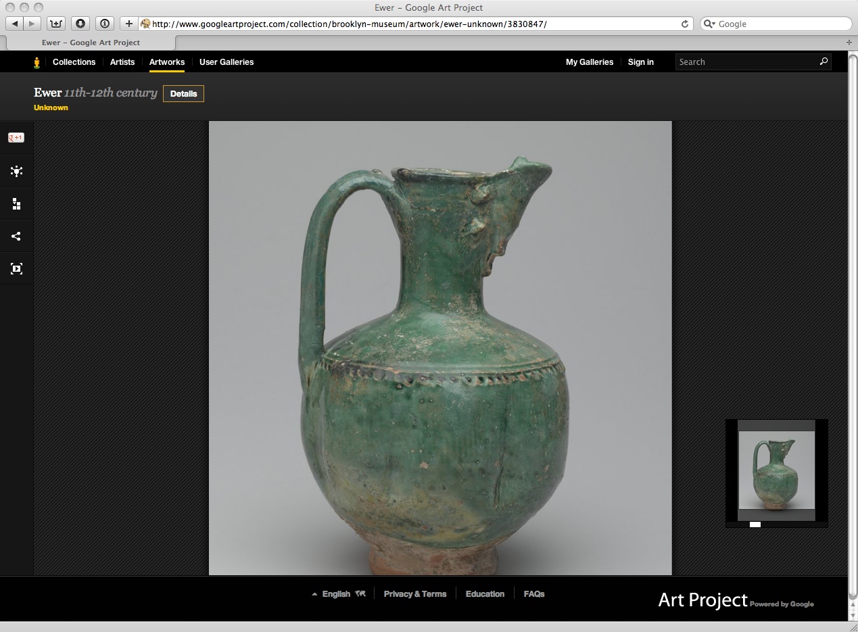Click the slideshow play icon in sidebar

(x=16, y=269)
